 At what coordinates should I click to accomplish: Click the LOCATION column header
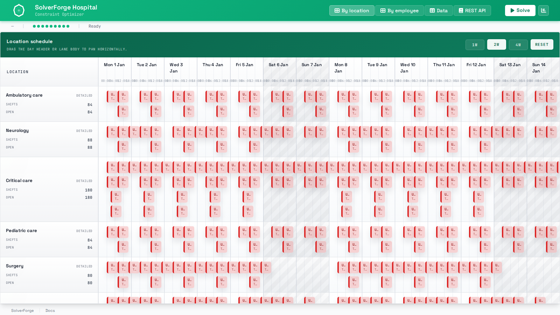pos(17,72)
